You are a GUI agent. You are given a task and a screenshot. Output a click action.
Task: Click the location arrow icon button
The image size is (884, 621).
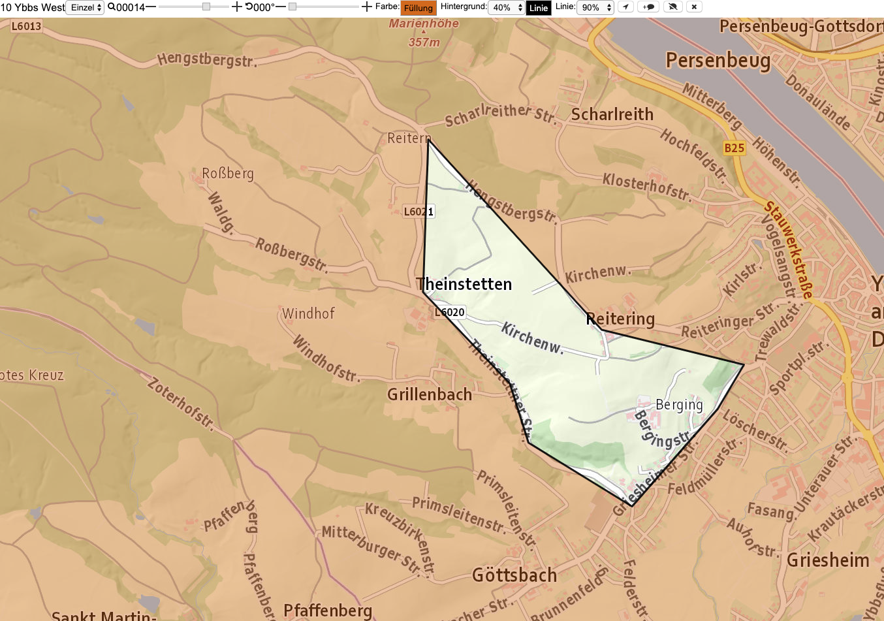click(x=625, y=7)
